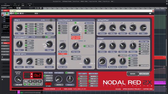Switch to BROWSER page
Image resolution: width=168 pixels, height=94 pixels.
point(144,74)
